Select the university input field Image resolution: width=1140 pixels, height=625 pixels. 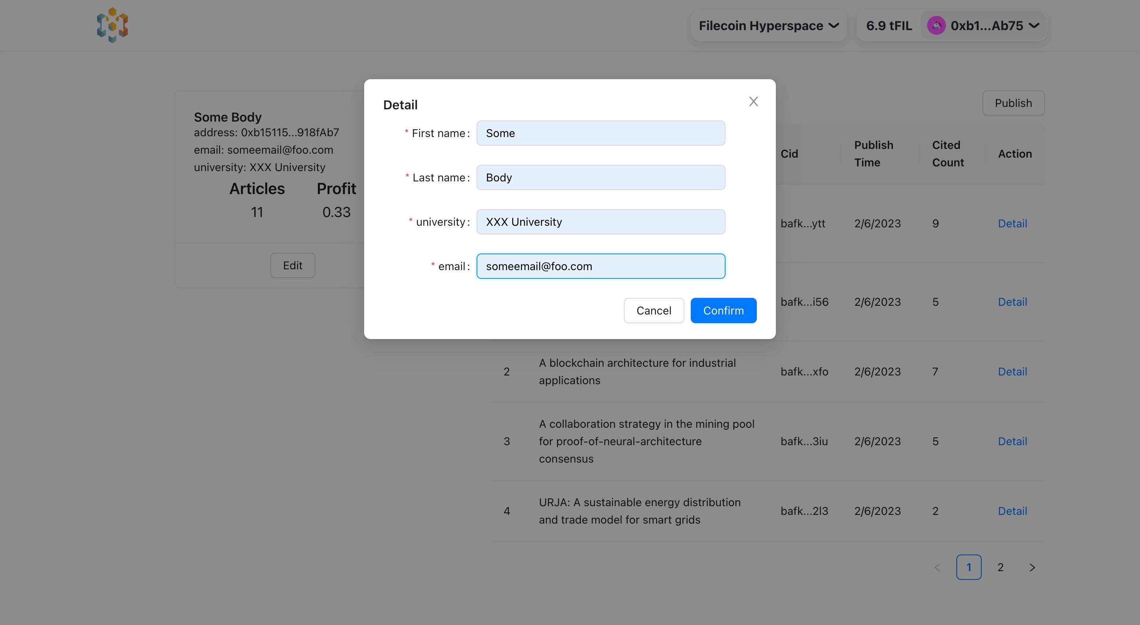pyautogui.click(x=601, y=222)
